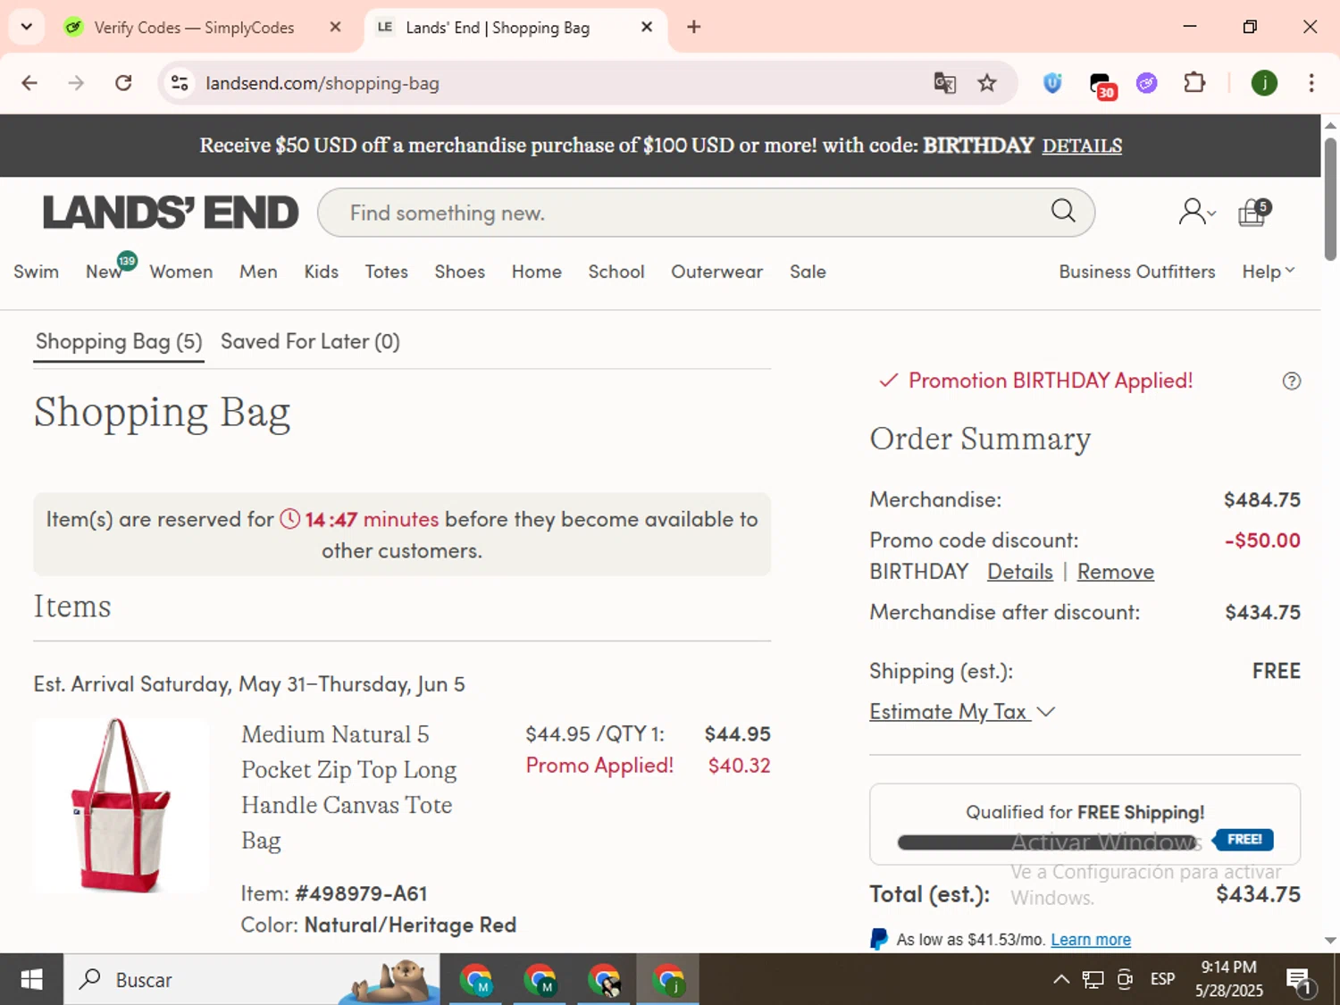Open the Swim category
The width and height of the screenshot is (1340, 1005).
click(36, 272)
